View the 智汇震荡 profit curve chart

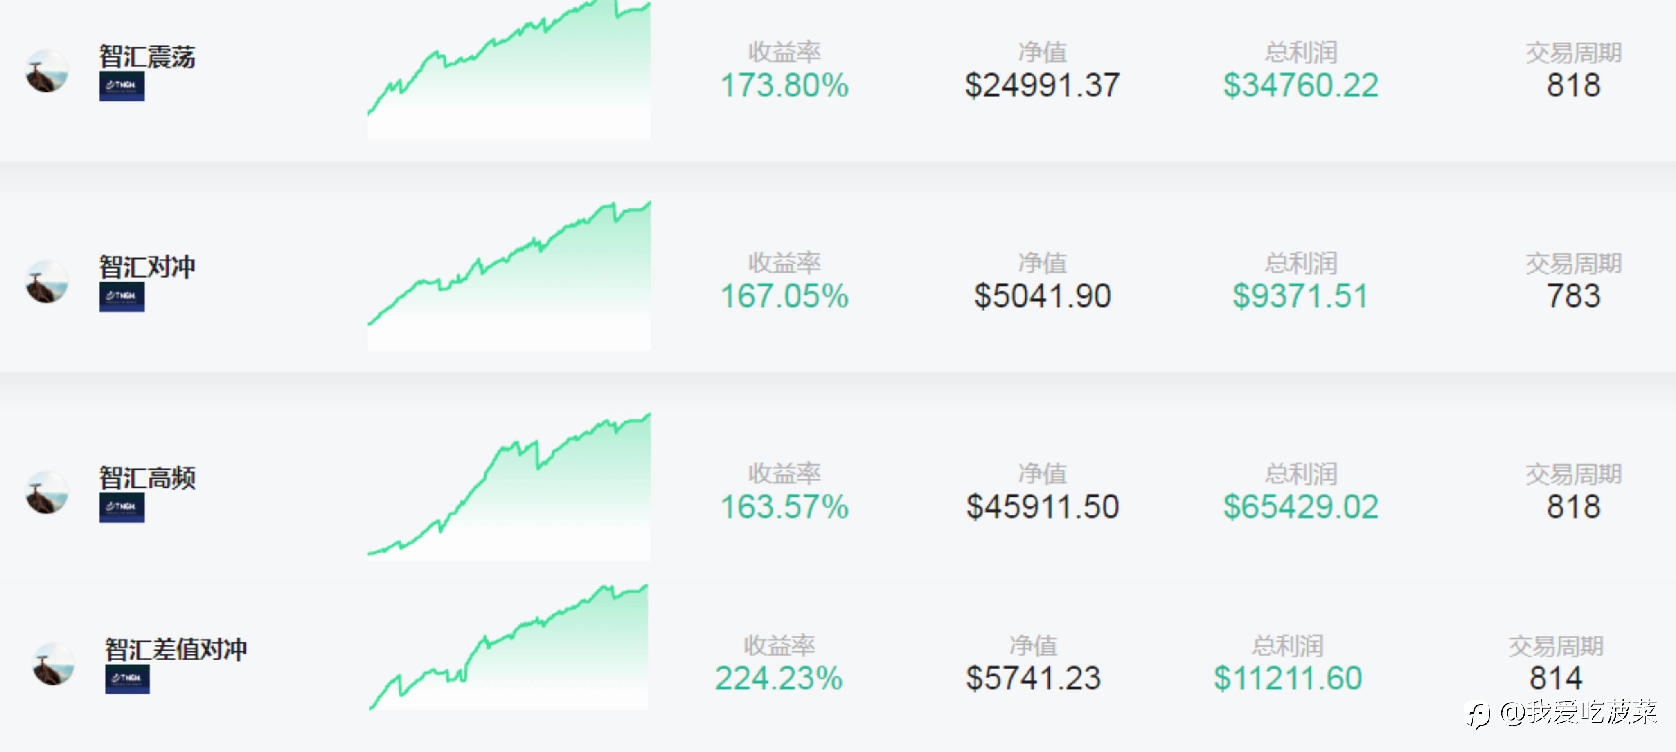tap(509, 69)
